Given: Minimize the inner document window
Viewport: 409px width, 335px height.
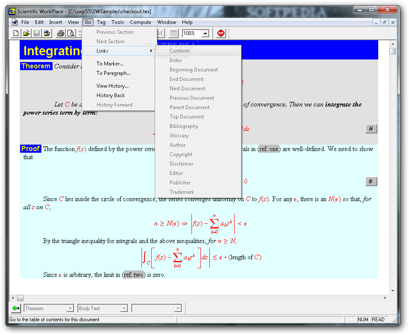Looking at the screenshot, I should click(x=376, y=22).
